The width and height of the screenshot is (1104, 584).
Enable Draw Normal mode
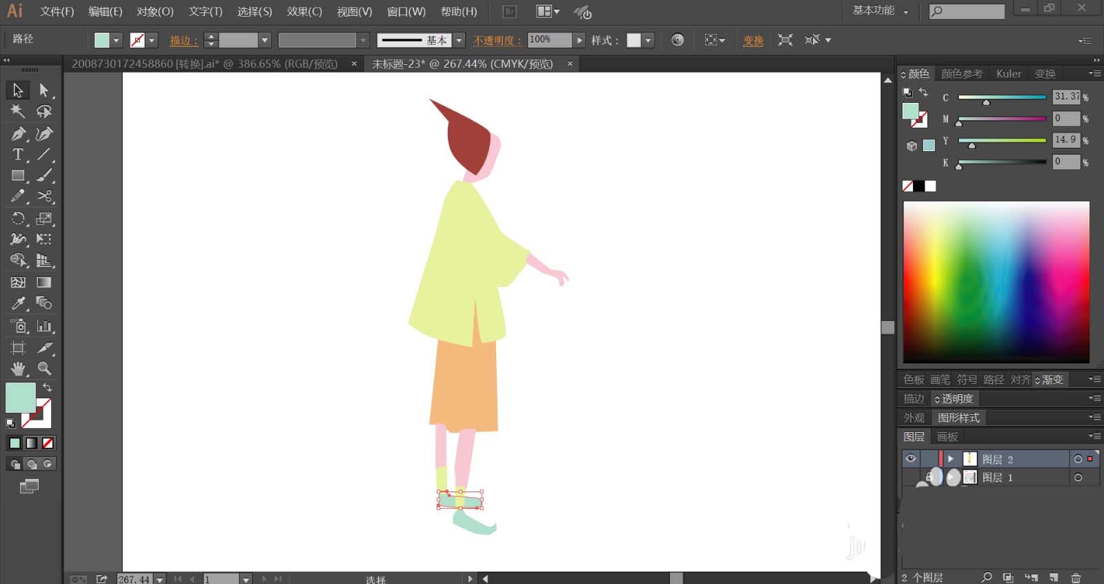pyautogui.click(x=15, y=464)
